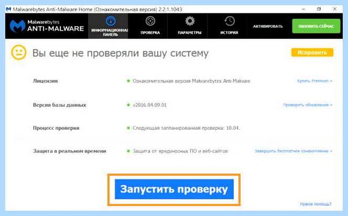Click the Ознакомительная версия Malwarebytes license text
348x216 pixels.
191,81
